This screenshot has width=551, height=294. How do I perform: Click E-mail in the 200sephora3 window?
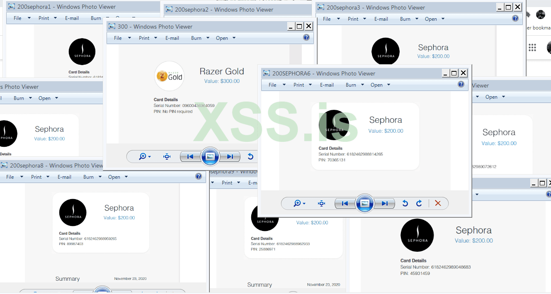(381, 19)
